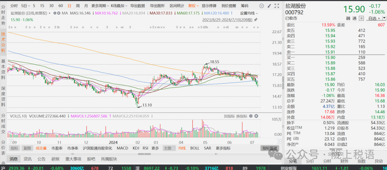Open MA indicator settings gear icon

tap(54, 13)
